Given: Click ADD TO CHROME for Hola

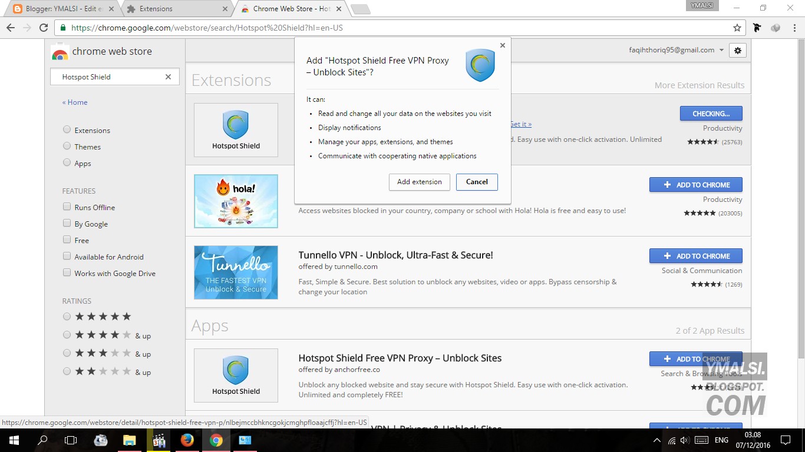Looking at the screenshot, I should click(696, 185).
